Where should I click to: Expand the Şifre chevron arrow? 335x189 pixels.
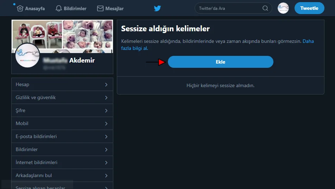106,111
